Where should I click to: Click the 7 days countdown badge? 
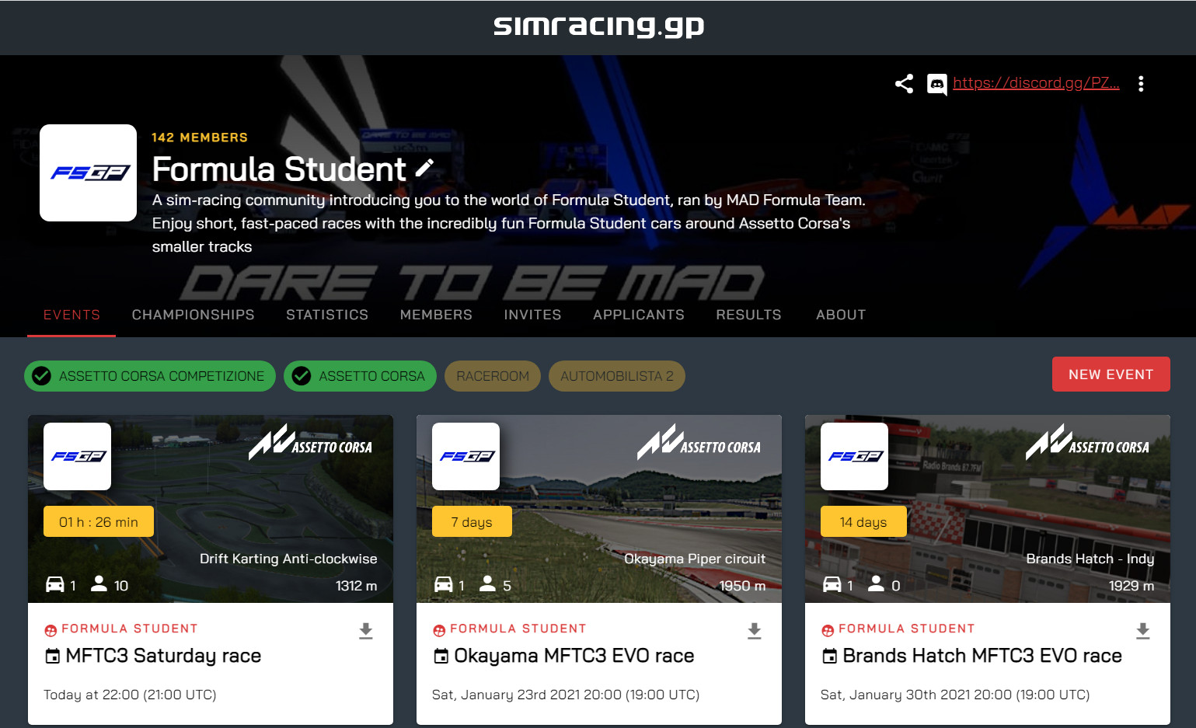coord(472,521)
